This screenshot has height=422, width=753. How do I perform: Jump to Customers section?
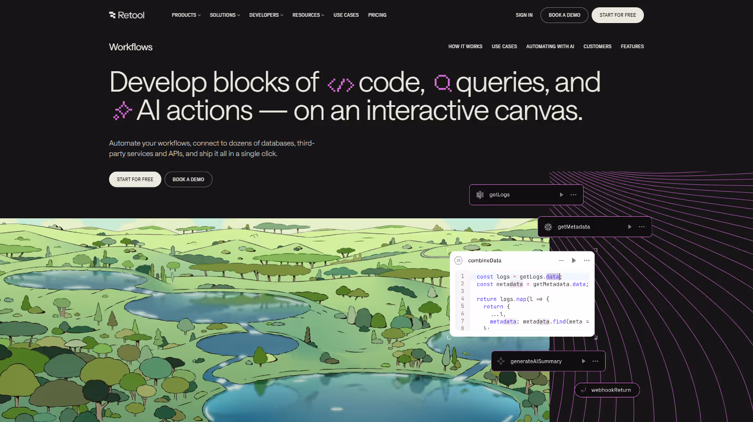(x=597, y=47)
